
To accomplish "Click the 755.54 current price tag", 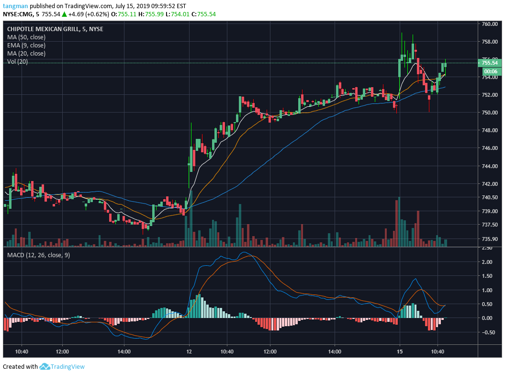I will (x=490, y=63).
